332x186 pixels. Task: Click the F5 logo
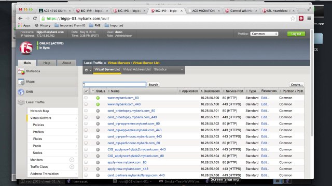[x=26, y=48]
